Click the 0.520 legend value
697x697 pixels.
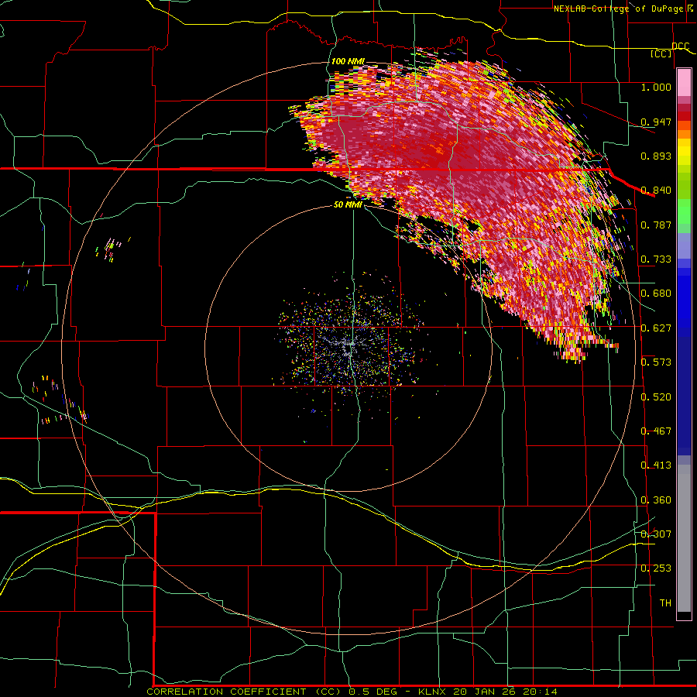click(x=656, y=397)
